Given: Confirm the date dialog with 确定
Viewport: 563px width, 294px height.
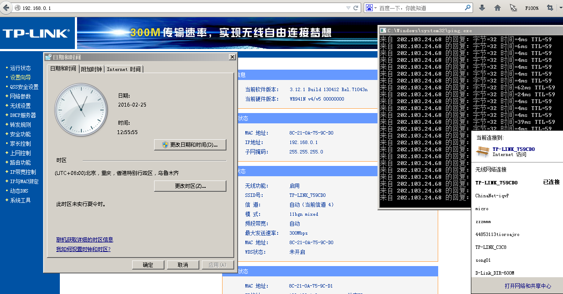Looking at the screenshot, I should [x=148, y=265].
